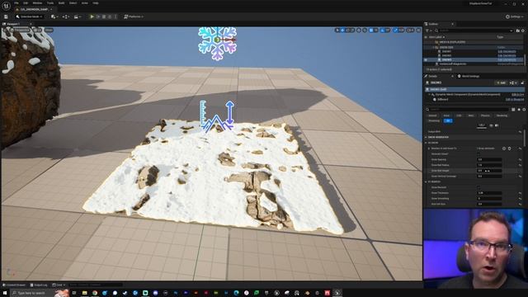Select the LOD filter in Details
The width and height of the screenshot is (528, 297).
click(459, 115)
